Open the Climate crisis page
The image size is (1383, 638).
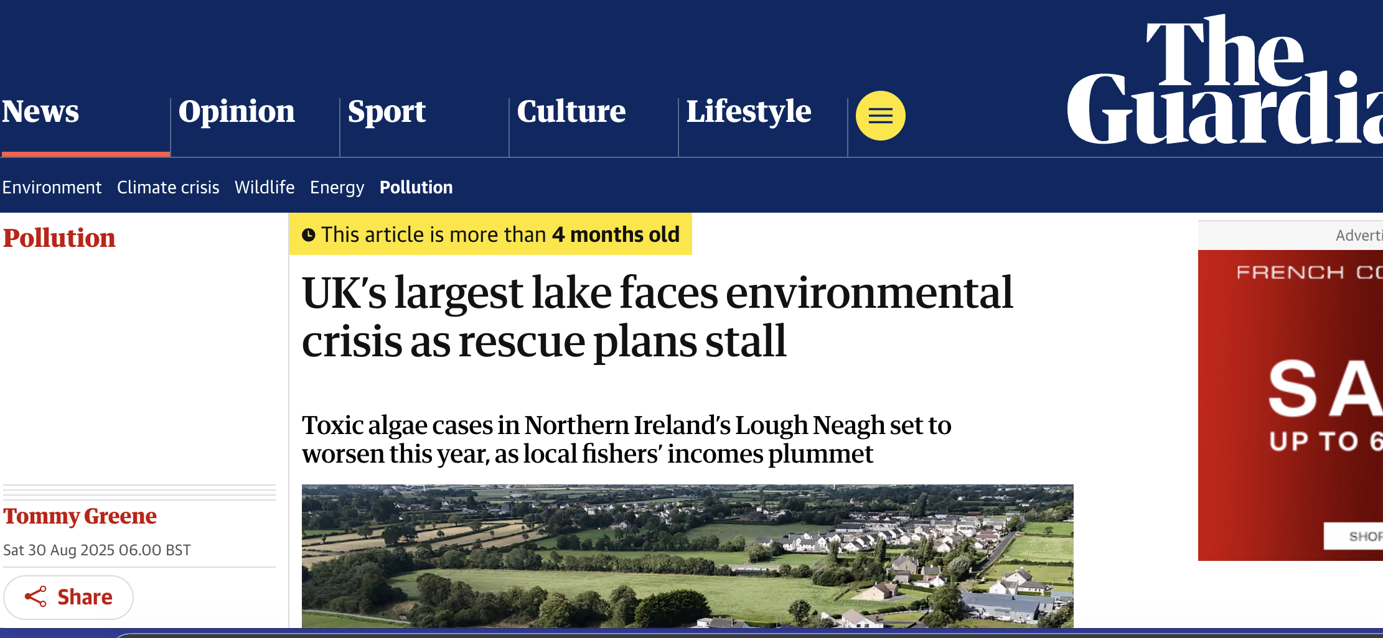pos(168,187)
